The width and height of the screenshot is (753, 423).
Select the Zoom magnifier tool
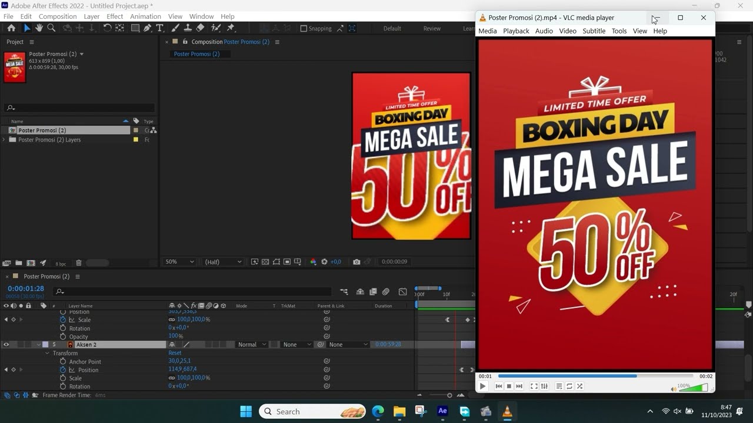point(51,28)
